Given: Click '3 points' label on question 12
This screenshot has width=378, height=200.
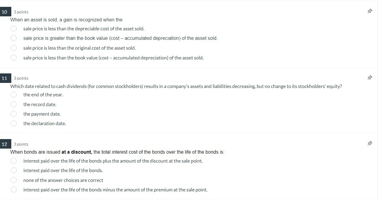Looking at the screenshot, I should tap(21, 144).
